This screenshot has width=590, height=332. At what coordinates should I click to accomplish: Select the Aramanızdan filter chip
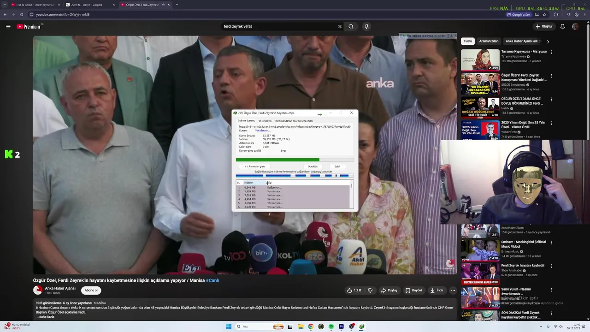[489, 41]
